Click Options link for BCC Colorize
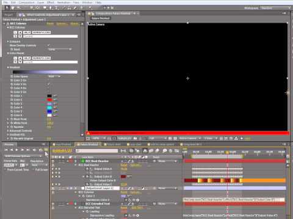Screen dimensions: 293x219 point(62,24)
